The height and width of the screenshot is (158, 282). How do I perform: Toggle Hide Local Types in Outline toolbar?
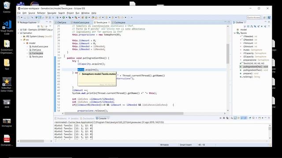tap(265, 26)
